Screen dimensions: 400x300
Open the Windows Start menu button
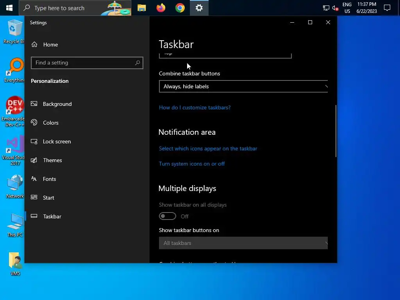pos(9,8)
